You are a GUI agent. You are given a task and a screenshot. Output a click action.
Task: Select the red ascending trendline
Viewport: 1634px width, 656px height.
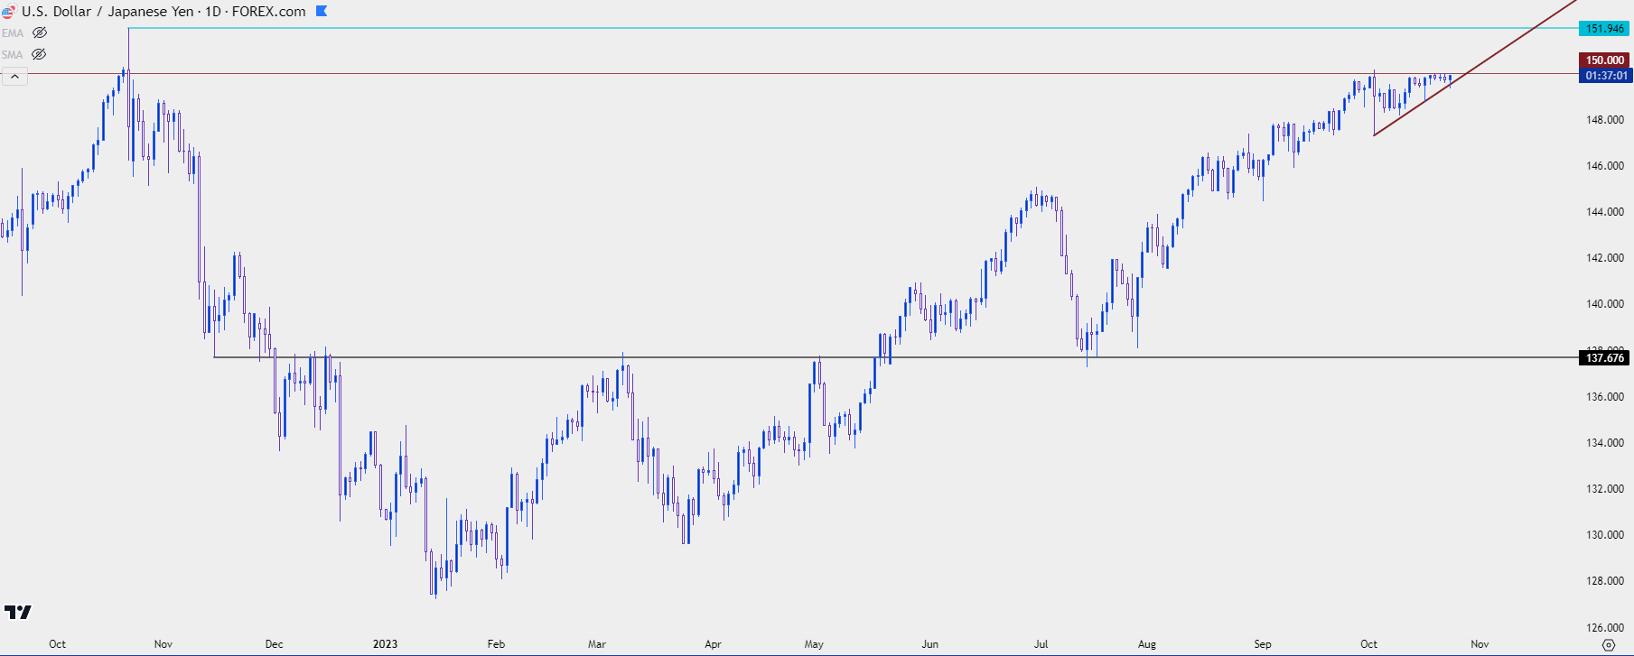(1475, 68)
